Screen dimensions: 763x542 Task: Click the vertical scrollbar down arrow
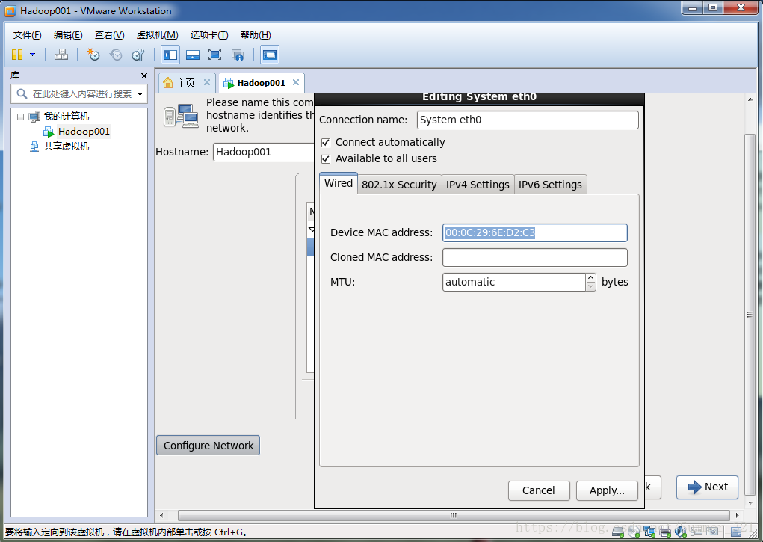[x=750, y=502]
